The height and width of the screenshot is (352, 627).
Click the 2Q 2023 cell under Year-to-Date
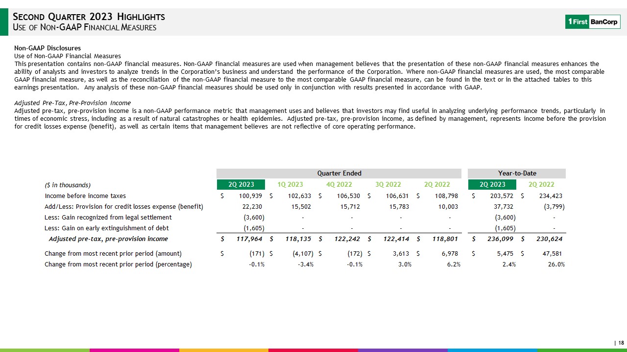tap(492, 185)
